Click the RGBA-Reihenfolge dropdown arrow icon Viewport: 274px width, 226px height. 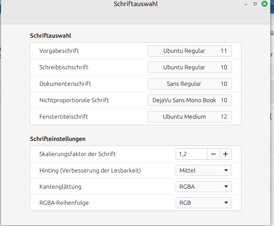coord(226,203)
